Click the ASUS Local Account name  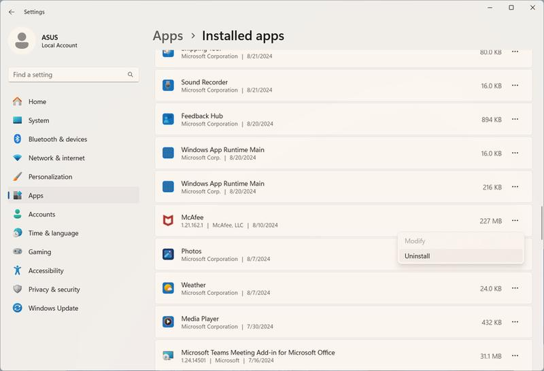[59, 41]
